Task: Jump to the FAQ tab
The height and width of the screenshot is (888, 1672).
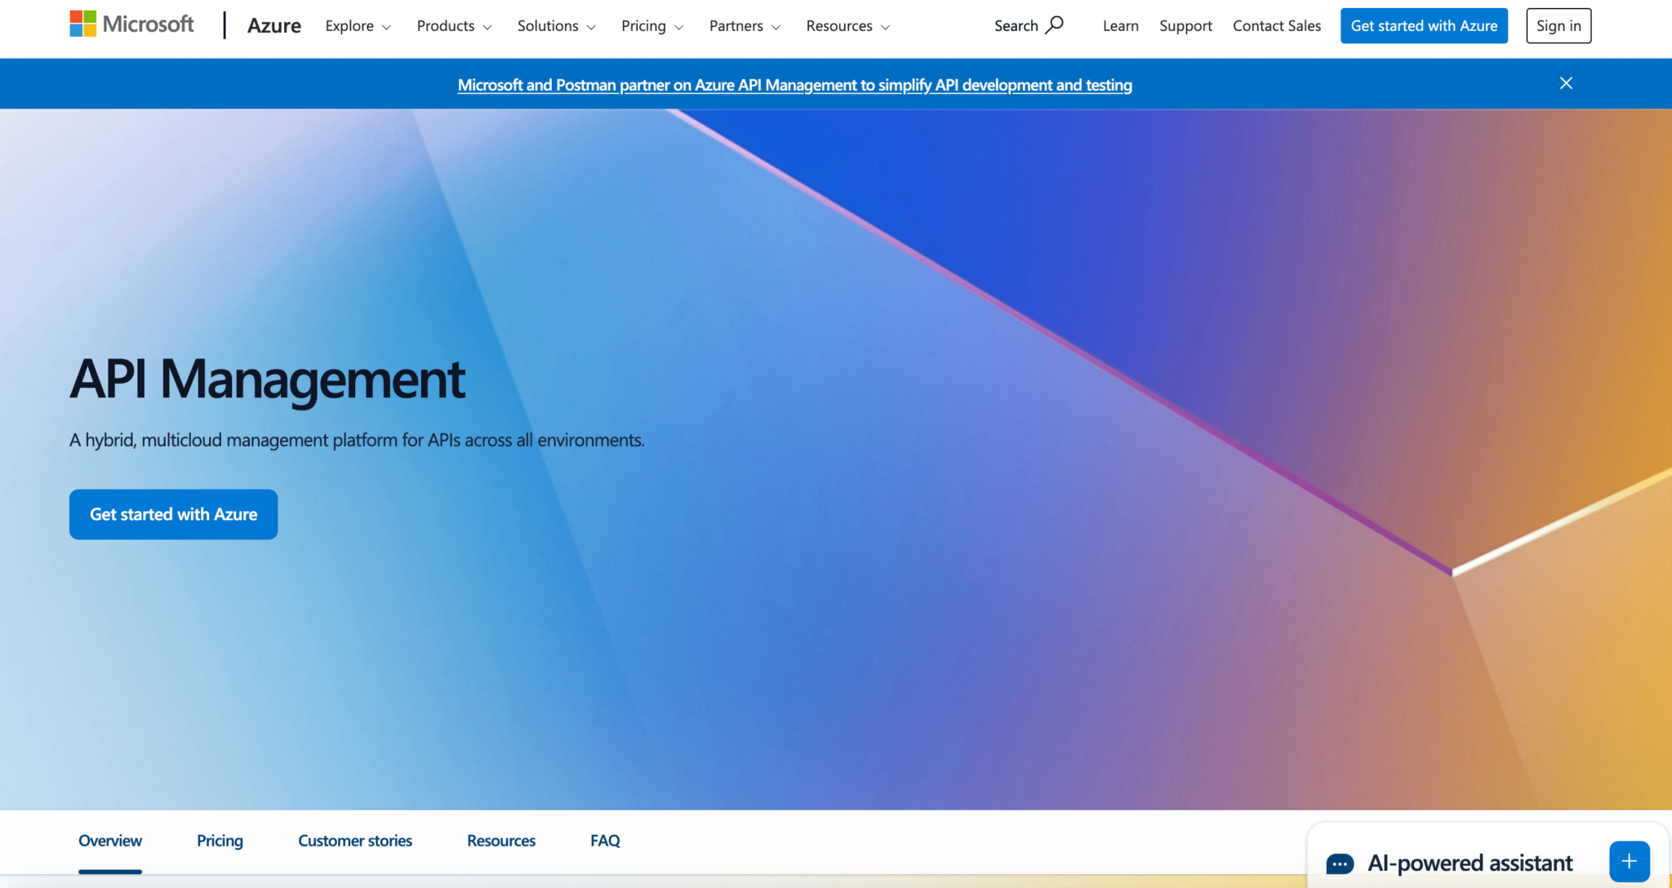Action: [605, 841]
